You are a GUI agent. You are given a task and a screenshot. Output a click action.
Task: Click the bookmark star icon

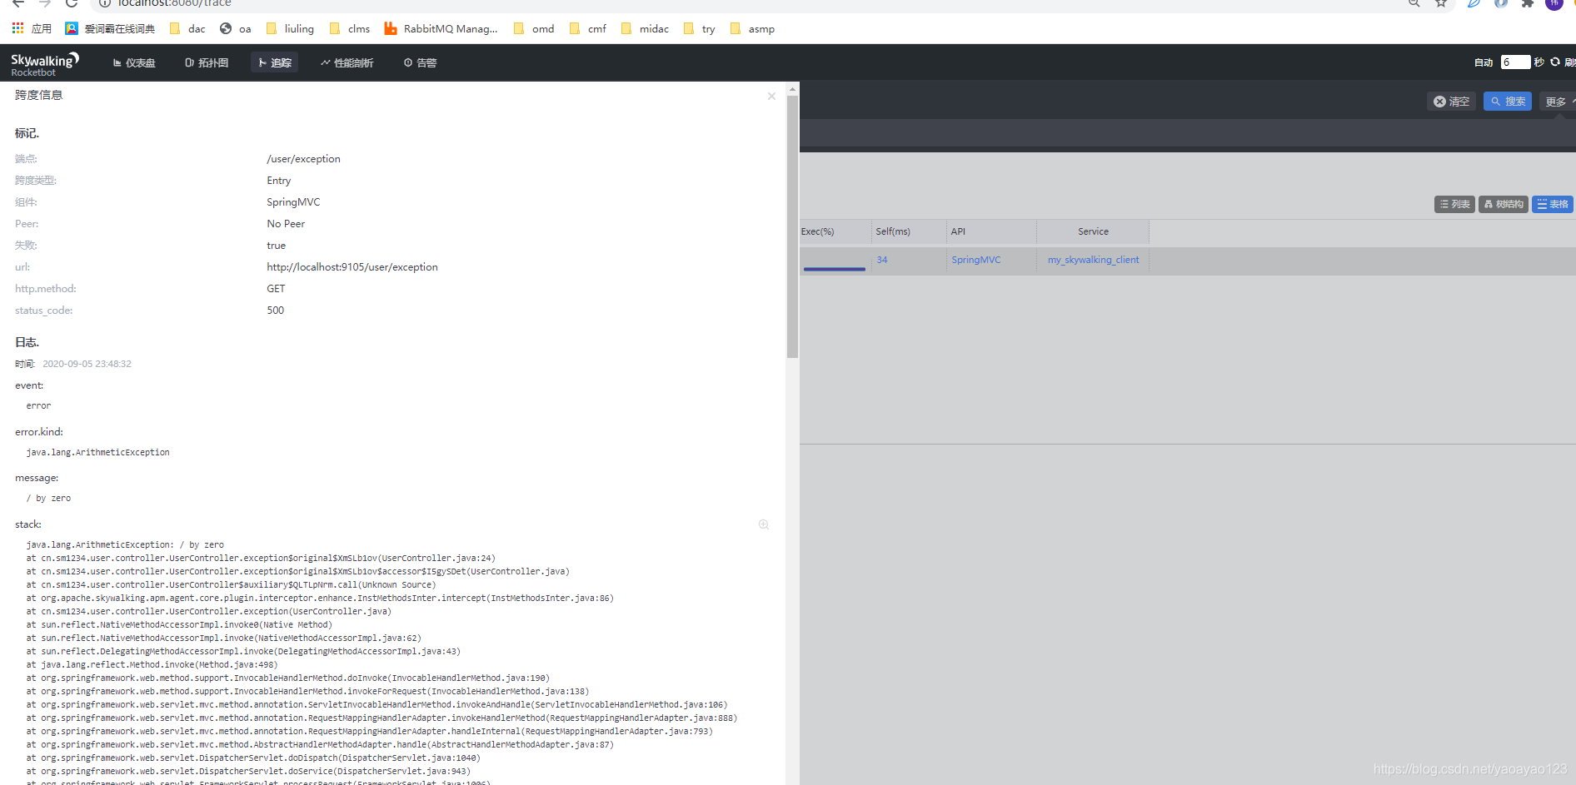coord(1441,3)
